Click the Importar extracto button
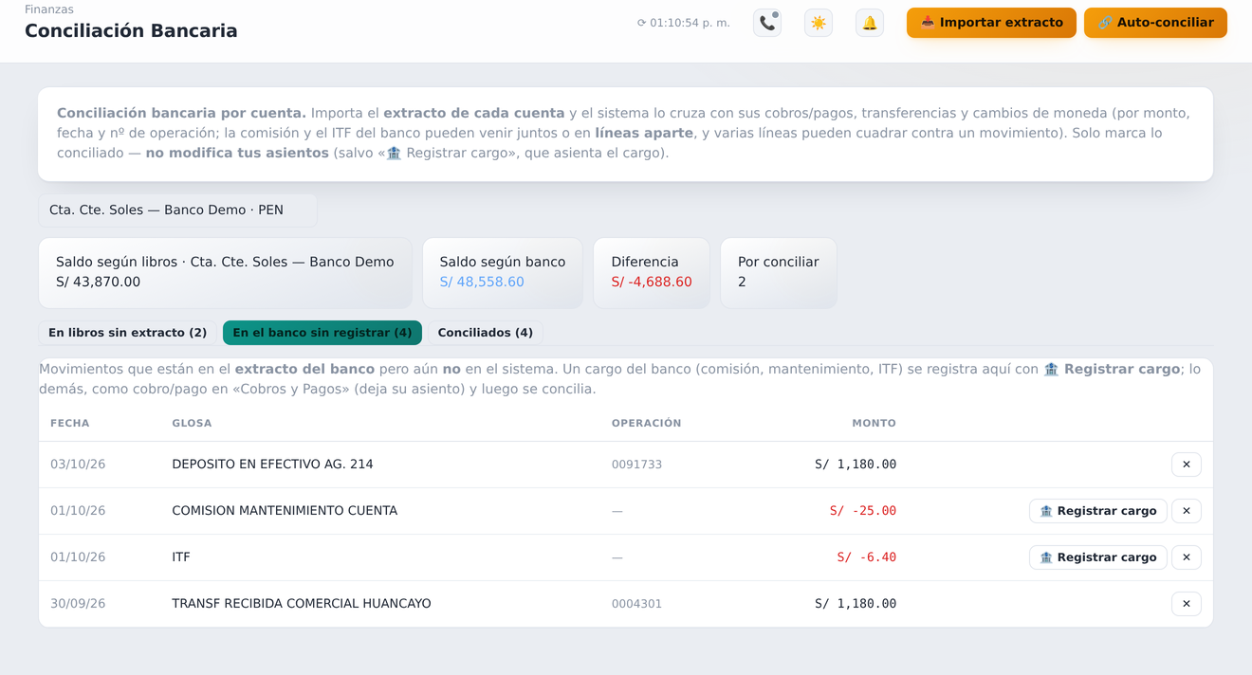Image resolution: width=1252 pixels, height=675 pixels. click(991, 23)
